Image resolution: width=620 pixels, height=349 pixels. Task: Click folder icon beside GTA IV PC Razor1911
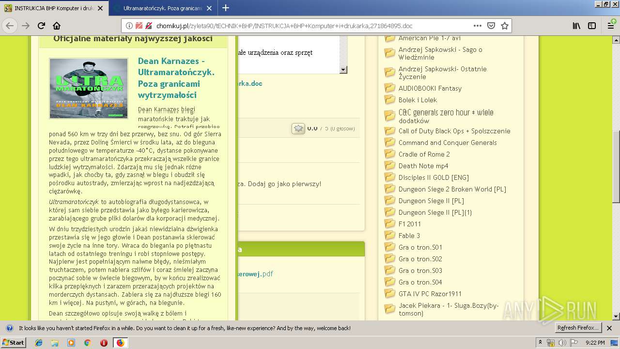coord(390,294)
